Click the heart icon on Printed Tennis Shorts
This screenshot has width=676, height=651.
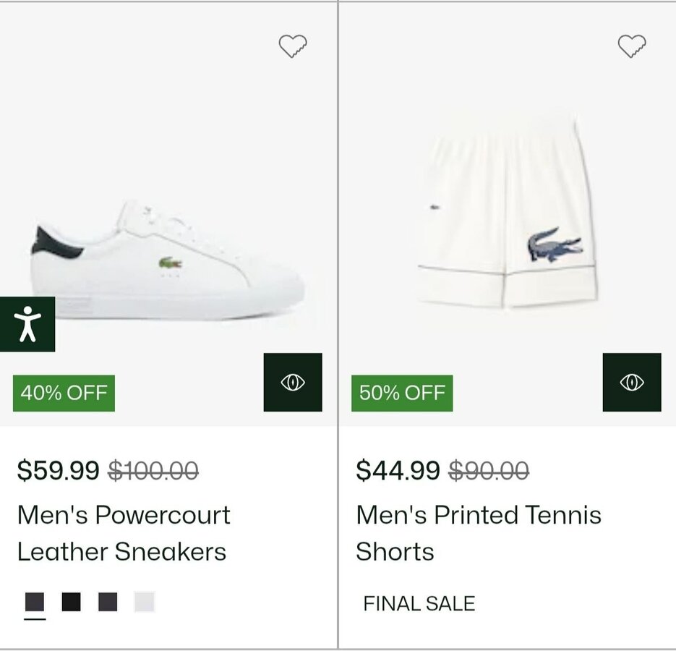(632, 46)
